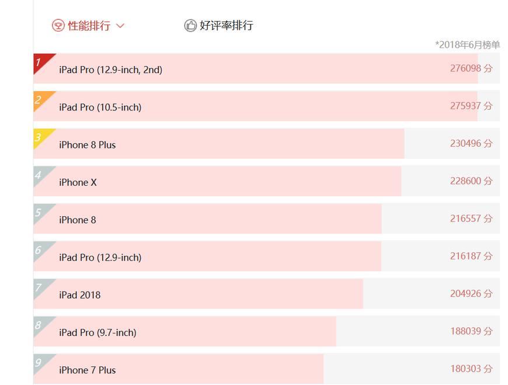This screenshot has height=385, width=508.
Task: Click the 216557 分 score for iPhone 8
Action: 471,218
